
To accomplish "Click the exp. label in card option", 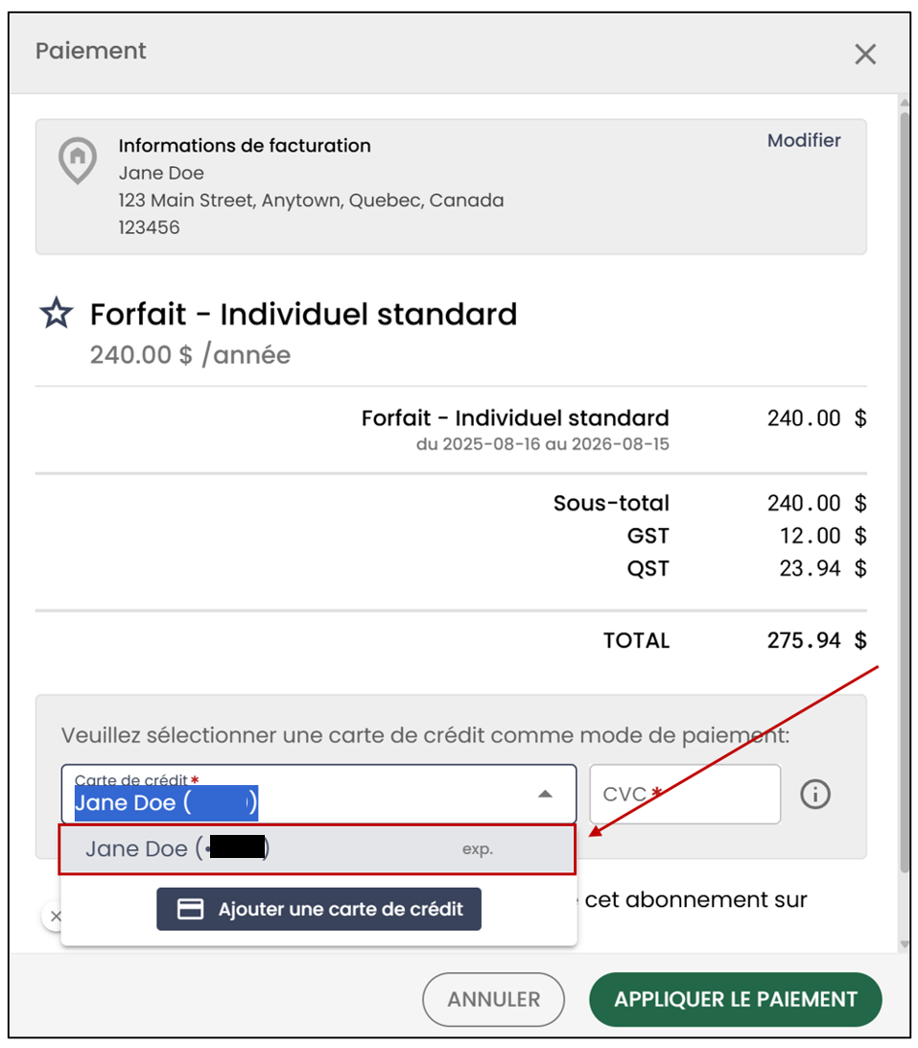I will click(478, 849).
